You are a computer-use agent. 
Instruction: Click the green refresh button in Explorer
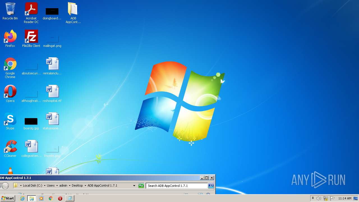[141, 186]
